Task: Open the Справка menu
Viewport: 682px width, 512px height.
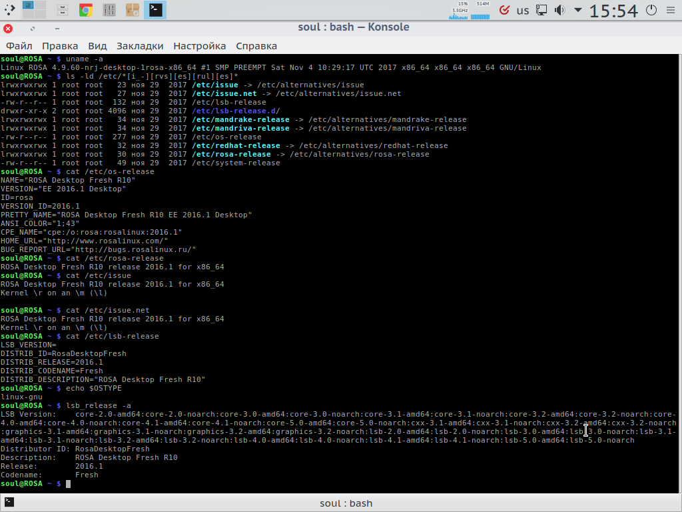Action: (256, 46)
